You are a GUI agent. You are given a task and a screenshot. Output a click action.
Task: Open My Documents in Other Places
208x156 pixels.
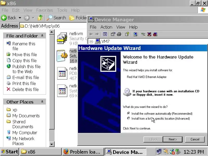[x=26, y=116]
